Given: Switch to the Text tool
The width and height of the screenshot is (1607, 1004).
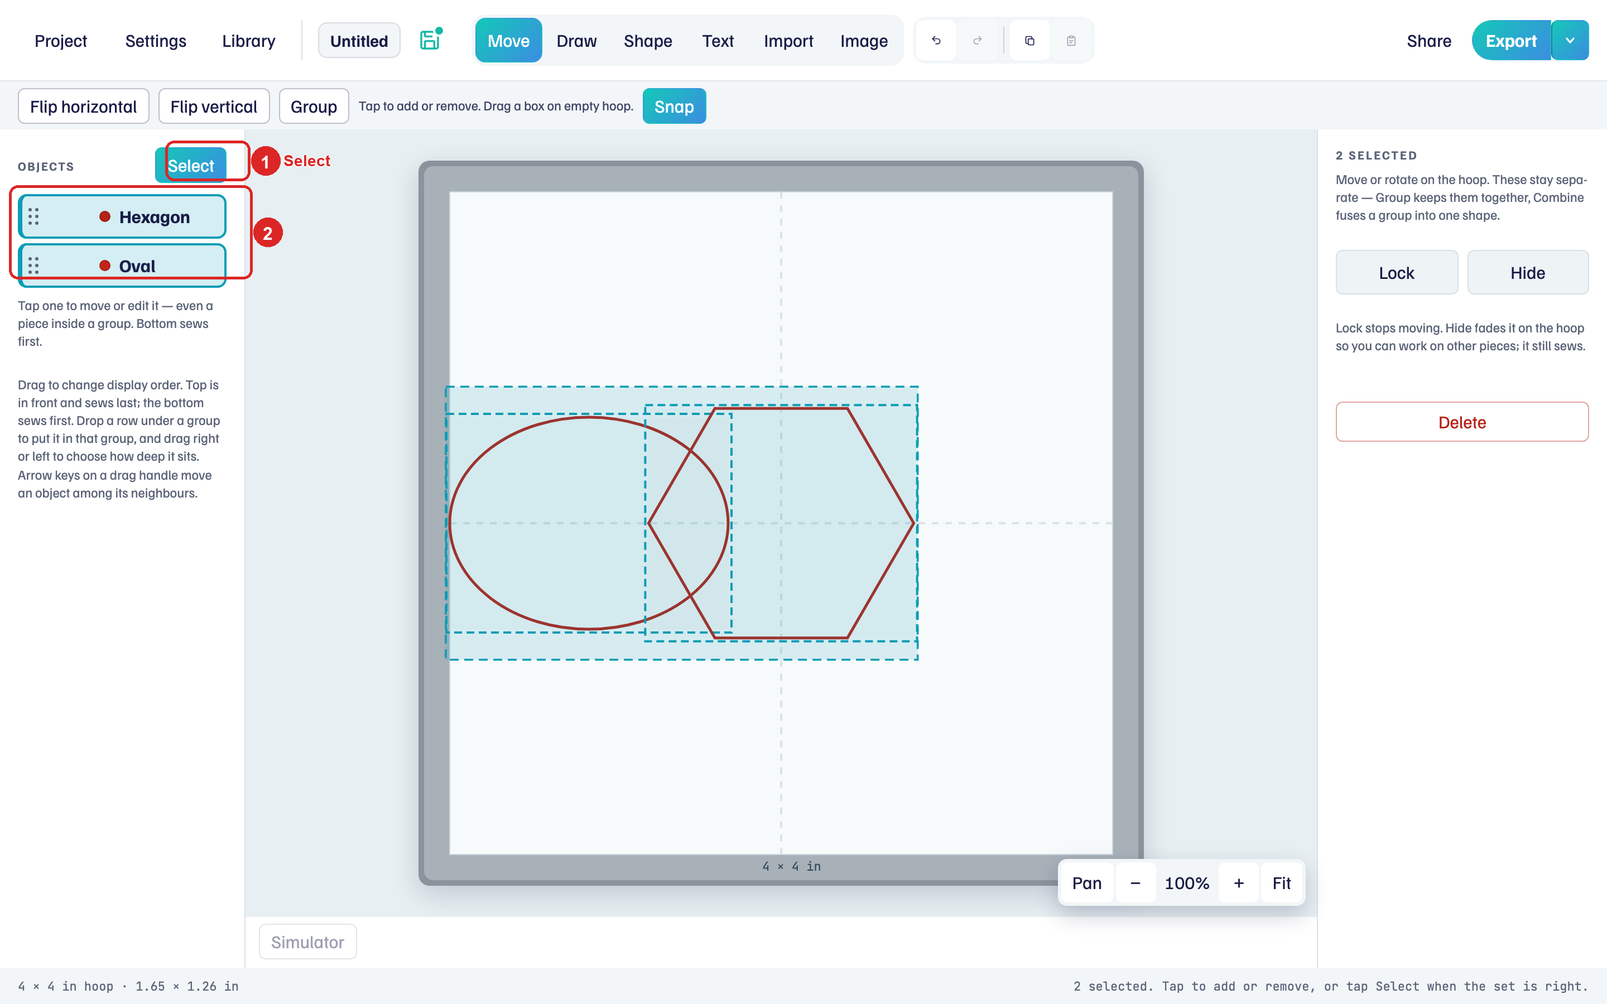Looking at the screenshot, I should coord(718,41).
